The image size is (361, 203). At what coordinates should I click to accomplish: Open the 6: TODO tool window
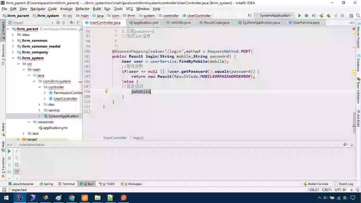tap(107, 184)
